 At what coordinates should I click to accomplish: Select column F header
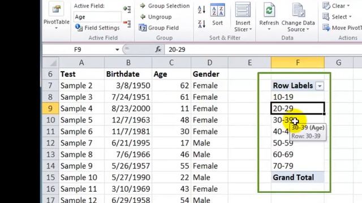(x=298, y=63)
